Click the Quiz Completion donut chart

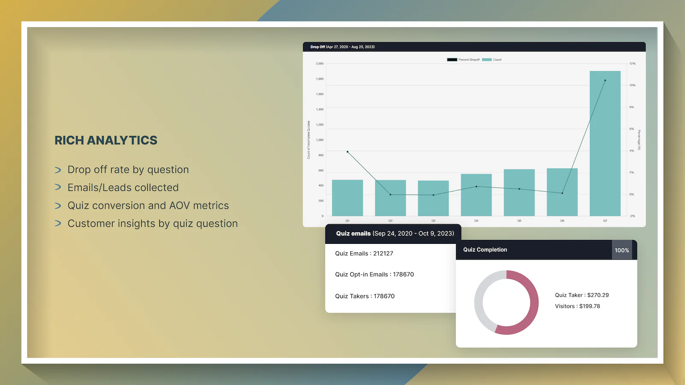506,302
